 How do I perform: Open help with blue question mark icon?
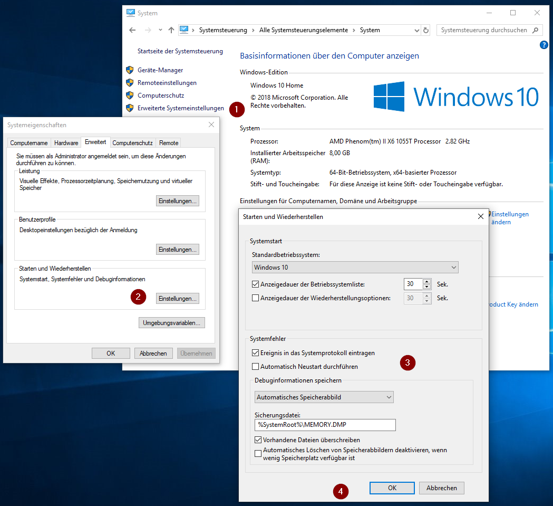click(x=544, y=45)
